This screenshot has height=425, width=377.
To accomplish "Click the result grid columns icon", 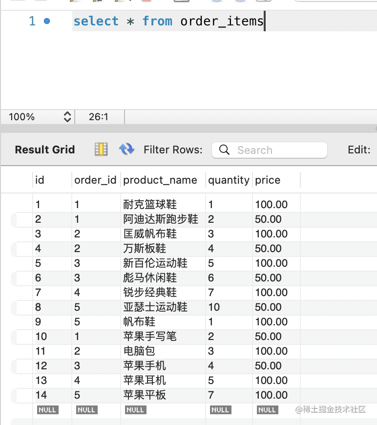I will pos(101,149).
